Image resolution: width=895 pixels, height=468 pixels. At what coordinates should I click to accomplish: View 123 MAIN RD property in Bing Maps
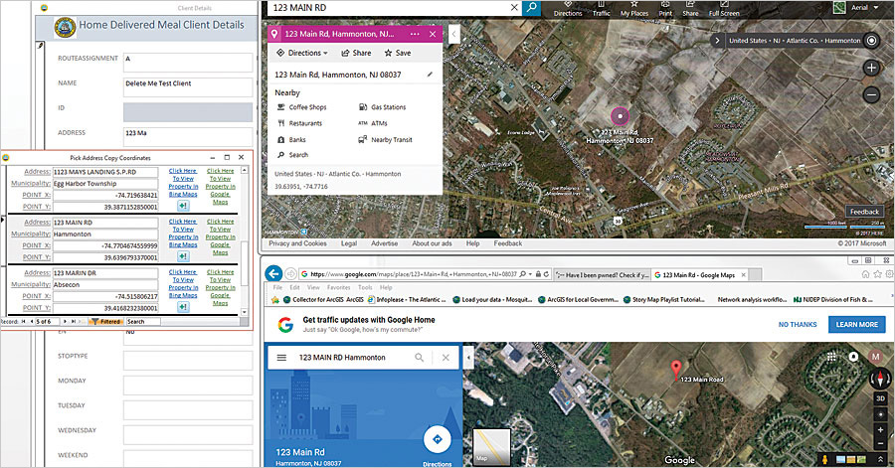183,234
